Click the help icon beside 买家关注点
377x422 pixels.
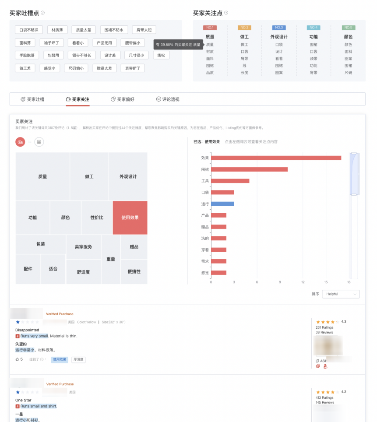[226, 13]
